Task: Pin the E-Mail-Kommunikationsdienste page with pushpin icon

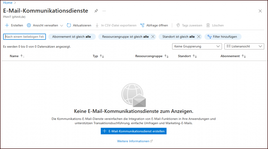Action: [x=96, y=11]
